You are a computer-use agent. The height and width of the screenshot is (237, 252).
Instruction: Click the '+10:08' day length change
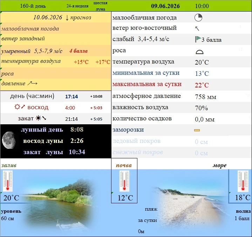click(96, 97)
